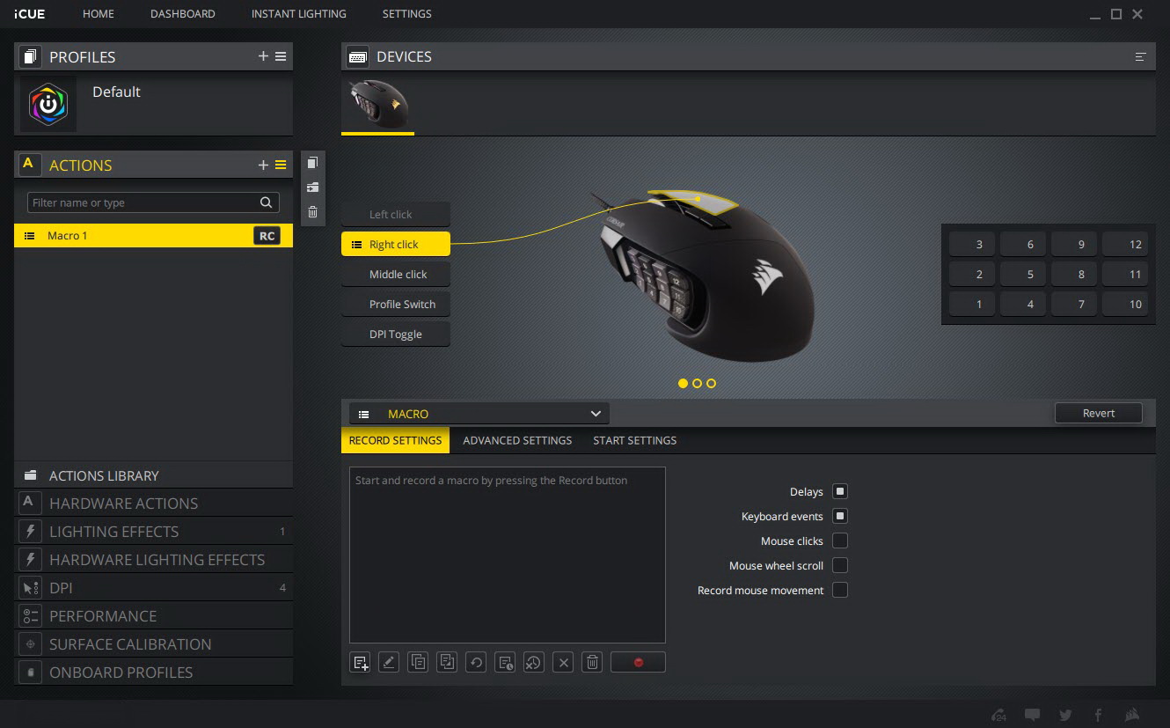Expand the Performance section
This screenshot has height=728, width=1170.
coord(153,616)
